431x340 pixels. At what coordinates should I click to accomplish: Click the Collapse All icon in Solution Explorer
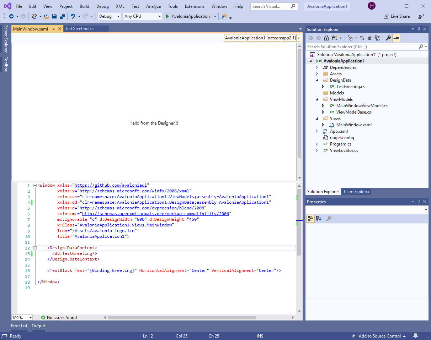370,38
